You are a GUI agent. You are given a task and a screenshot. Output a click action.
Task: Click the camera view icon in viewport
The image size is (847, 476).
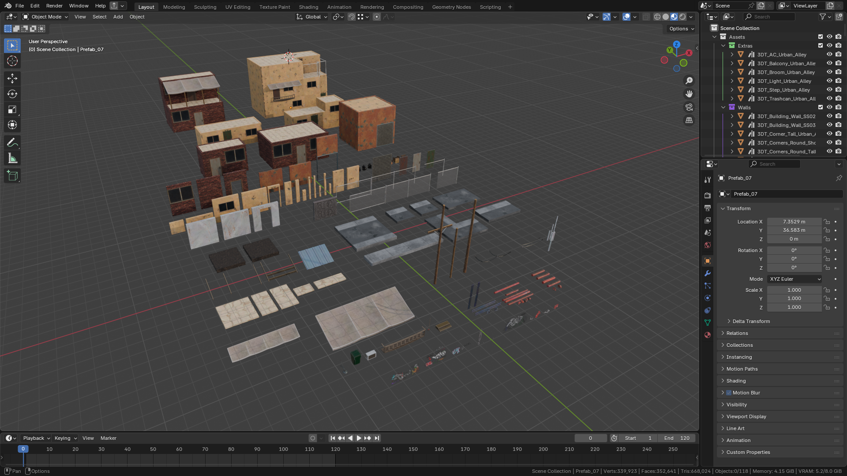(689, 107)
